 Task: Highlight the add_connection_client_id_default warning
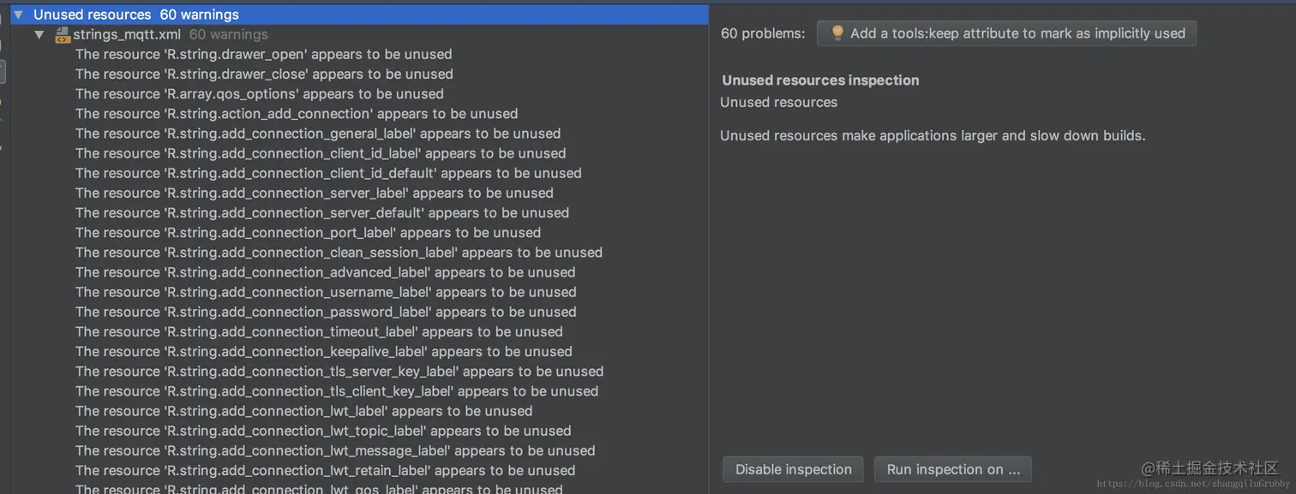[x=328, y=173]
